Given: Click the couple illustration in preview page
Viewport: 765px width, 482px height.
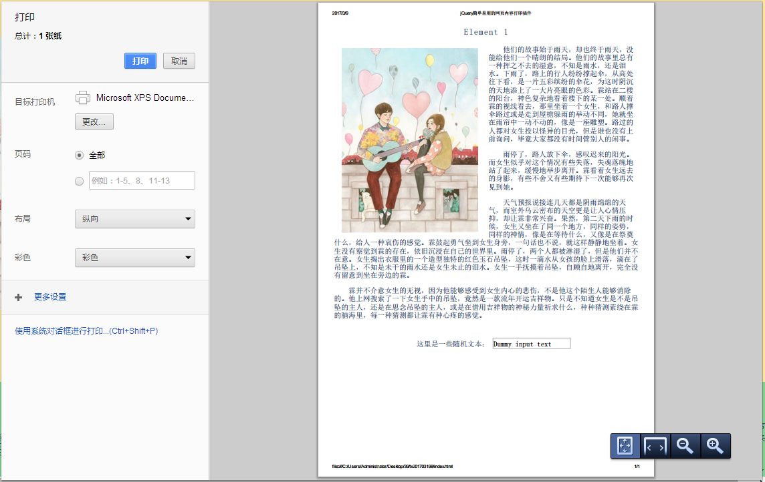Looking at the screenshot, I should (x=410, y=140).
